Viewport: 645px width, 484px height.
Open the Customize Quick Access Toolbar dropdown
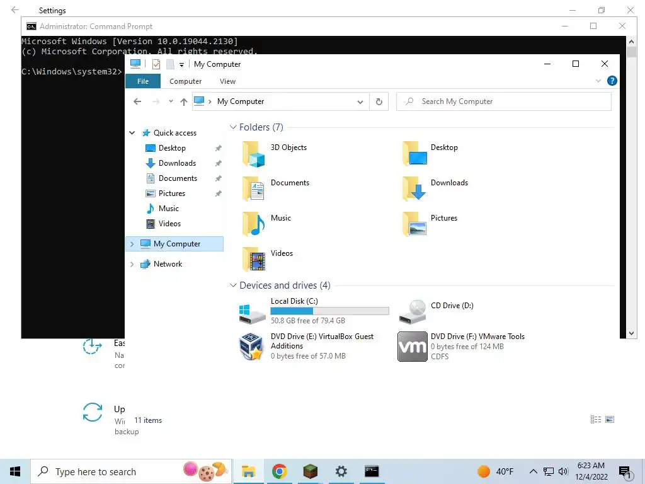coord(181,65)
